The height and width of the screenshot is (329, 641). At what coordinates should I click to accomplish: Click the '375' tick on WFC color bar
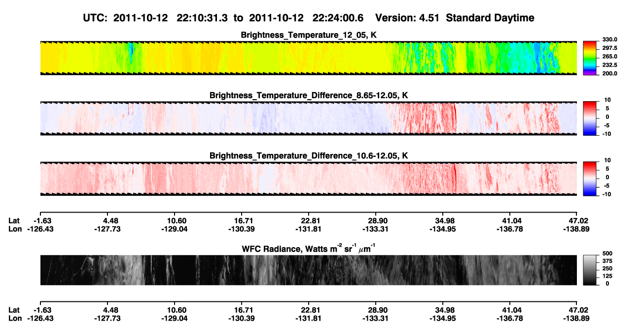tap(607, 260)
